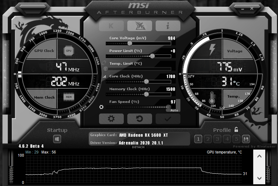
Task: Click the Min : 29 graph readout
Action: point(32,152)
